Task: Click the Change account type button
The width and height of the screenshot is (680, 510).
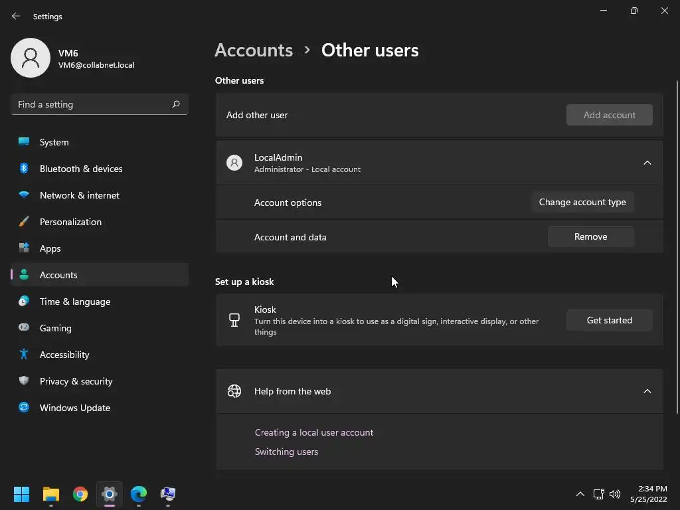Action: [x=582, y=202]
